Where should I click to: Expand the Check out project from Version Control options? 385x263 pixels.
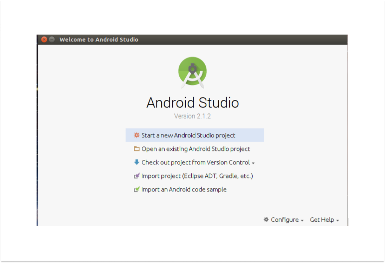(254, 162)
